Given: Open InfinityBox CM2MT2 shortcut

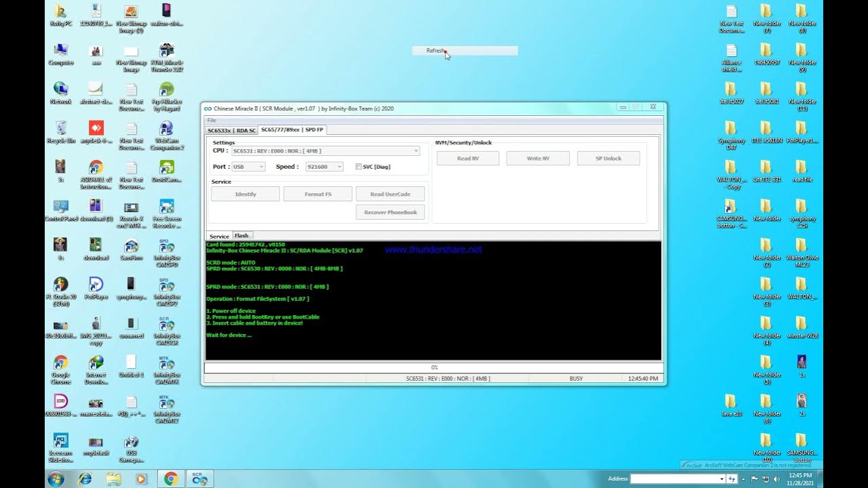Looking at the screenshot, I should coord(167,408).
